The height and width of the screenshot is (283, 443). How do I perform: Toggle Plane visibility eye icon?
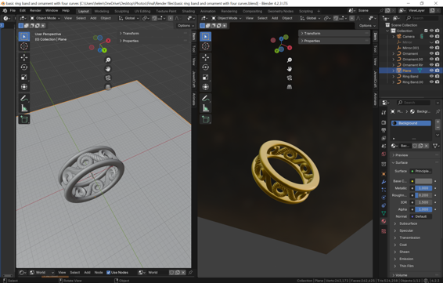point(431,71)
